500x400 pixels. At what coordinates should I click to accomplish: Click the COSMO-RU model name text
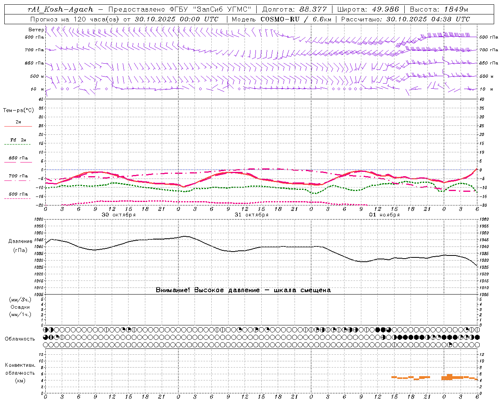click(x=280, y=19)
